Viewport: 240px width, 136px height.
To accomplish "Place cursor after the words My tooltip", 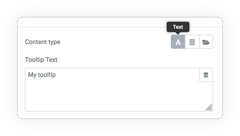I will (x=56, y=75).
